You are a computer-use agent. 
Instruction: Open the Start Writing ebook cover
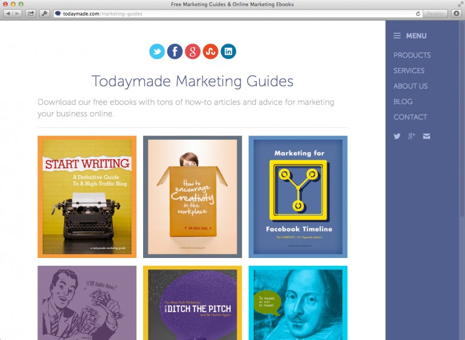87,197
